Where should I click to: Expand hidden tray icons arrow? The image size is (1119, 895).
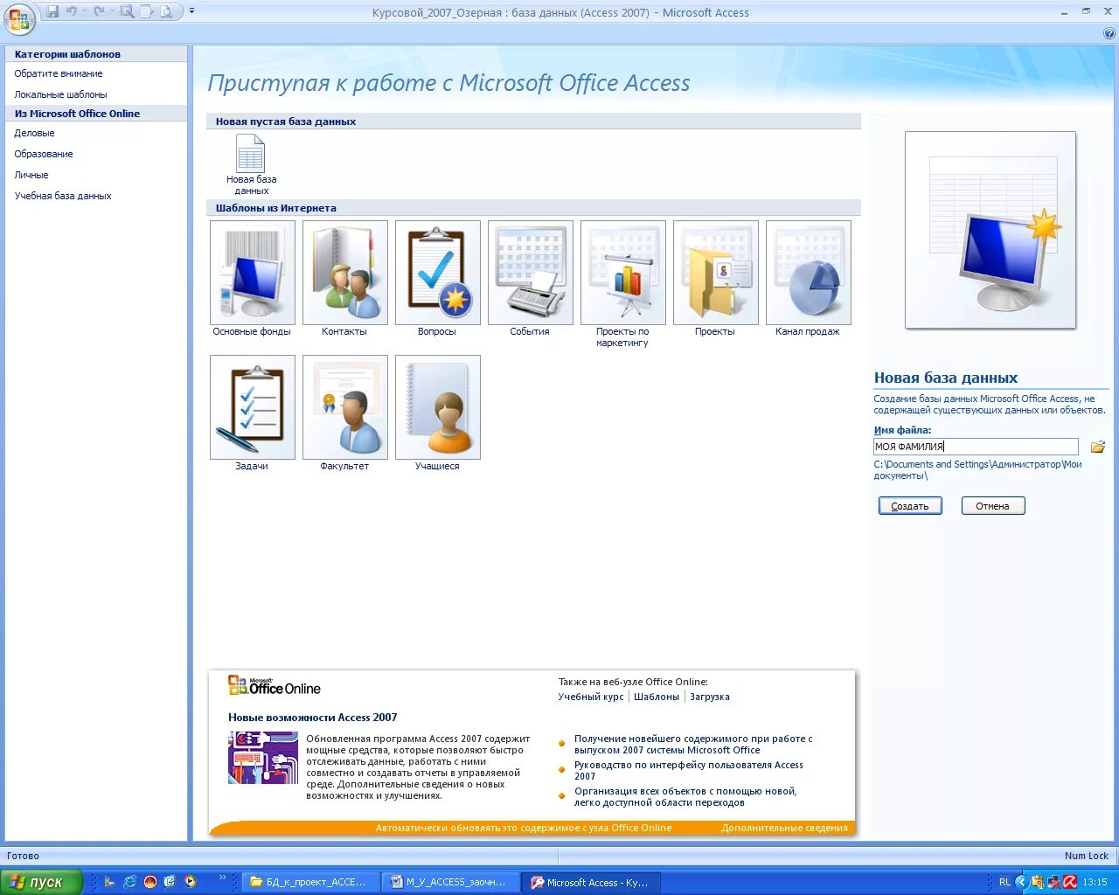(1021, 882)
